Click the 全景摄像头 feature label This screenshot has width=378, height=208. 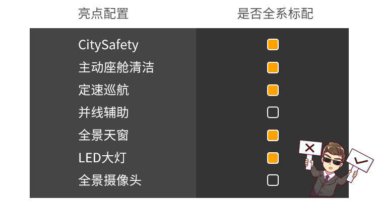click(110, 180)
